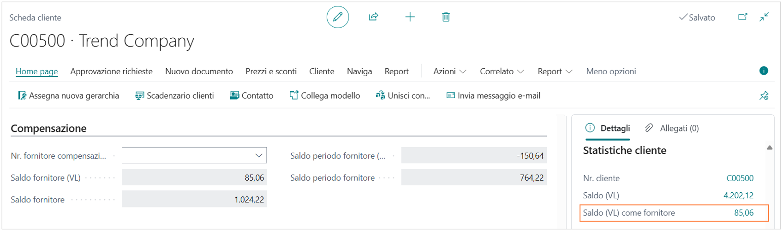Switch to the Allegati (0) tab
This screenshot has height=231, width=783.
click(x=672, y=128)
